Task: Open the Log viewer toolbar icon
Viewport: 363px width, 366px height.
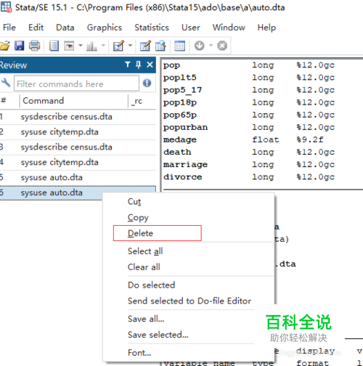Action: (54, 46)
